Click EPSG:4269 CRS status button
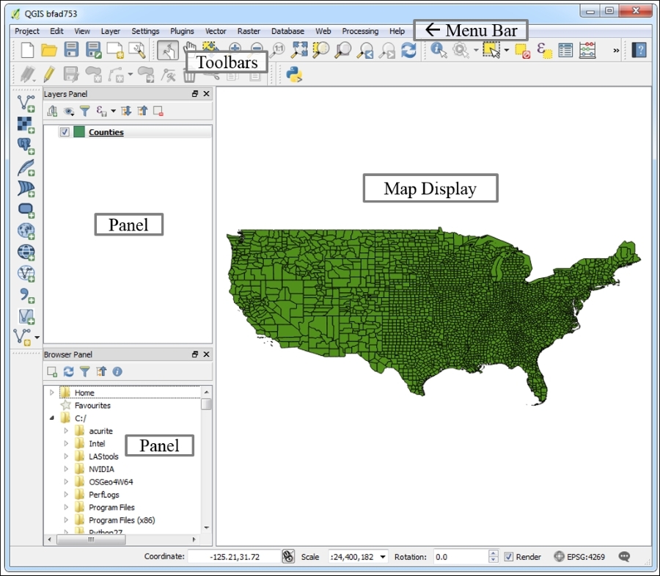 (579, 557)
